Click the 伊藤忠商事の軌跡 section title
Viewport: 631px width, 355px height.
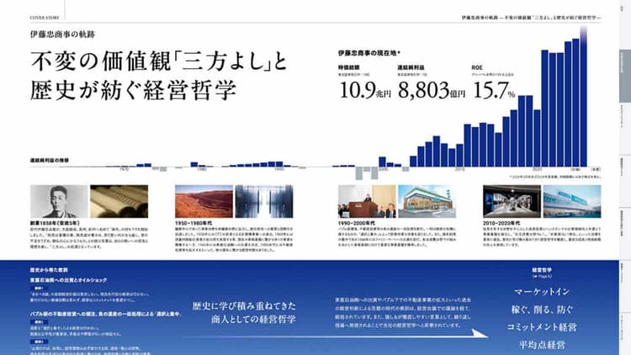tap(62, 34)
